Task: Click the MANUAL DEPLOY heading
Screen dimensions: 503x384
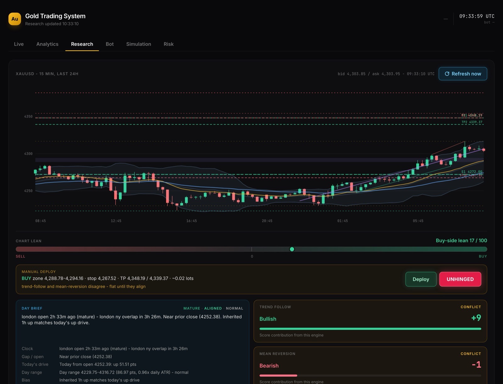Action: click(39, 272)
